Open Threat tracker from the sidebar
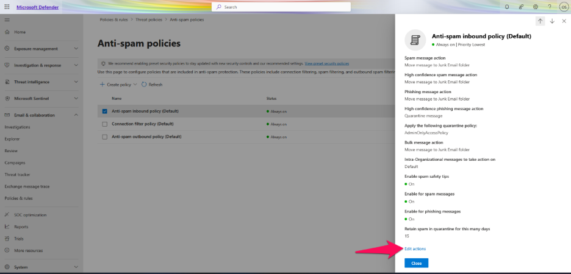 coord(17,174)
